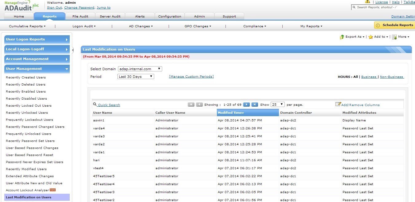Click the Export As icon

[x=342, y=37]
